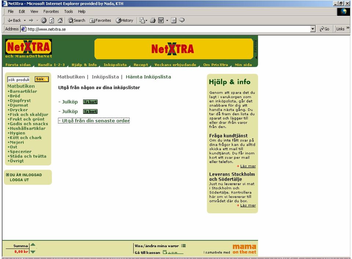This screenshot has width=352, height=259.
Task: Click the Discuss toolbar icon
Action: pos(173,21)
